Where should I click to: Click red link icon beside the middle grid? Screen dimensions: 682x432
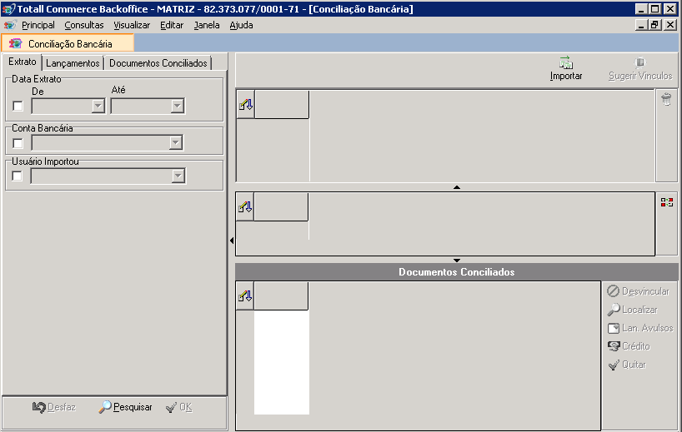pos(666,202)
